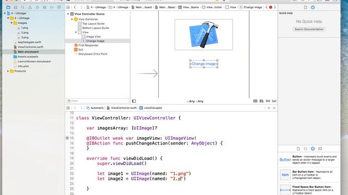Close the assistant editor pane
The image size is (348, 195).
point(274,108)
